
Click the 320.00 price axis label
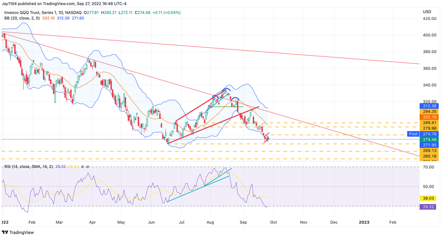[429, 102]
